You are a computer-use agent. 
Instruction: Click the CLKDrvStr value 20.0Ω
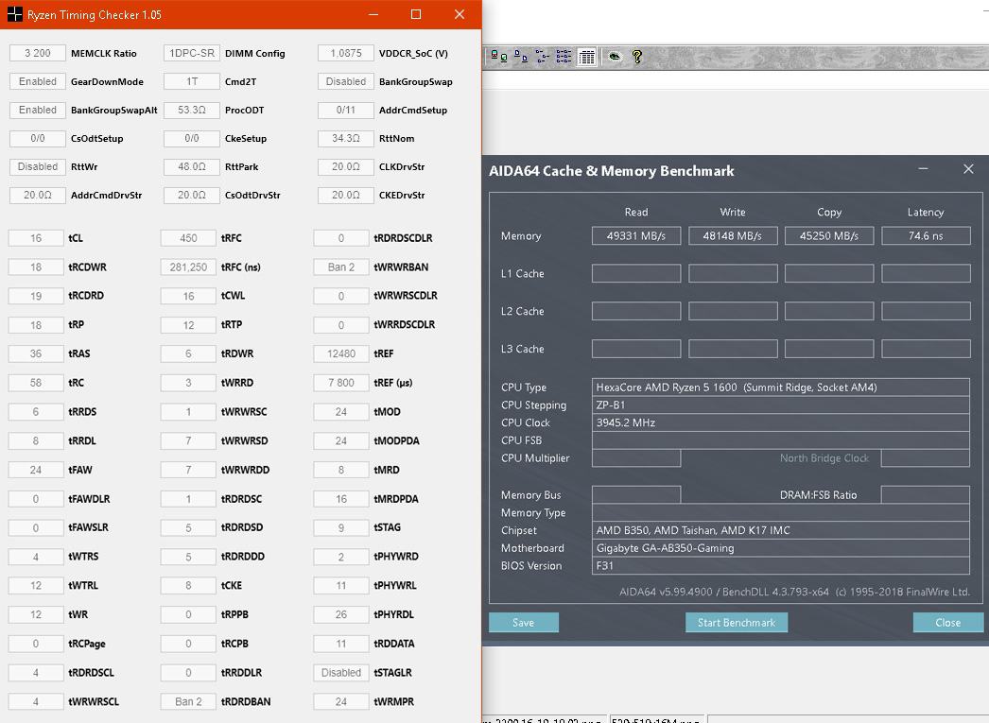point(346,166)
